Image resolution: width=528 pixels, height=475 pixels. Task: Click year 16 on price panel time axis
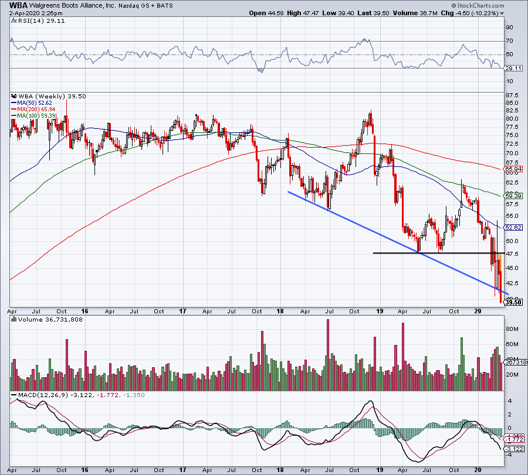[84, 311]
